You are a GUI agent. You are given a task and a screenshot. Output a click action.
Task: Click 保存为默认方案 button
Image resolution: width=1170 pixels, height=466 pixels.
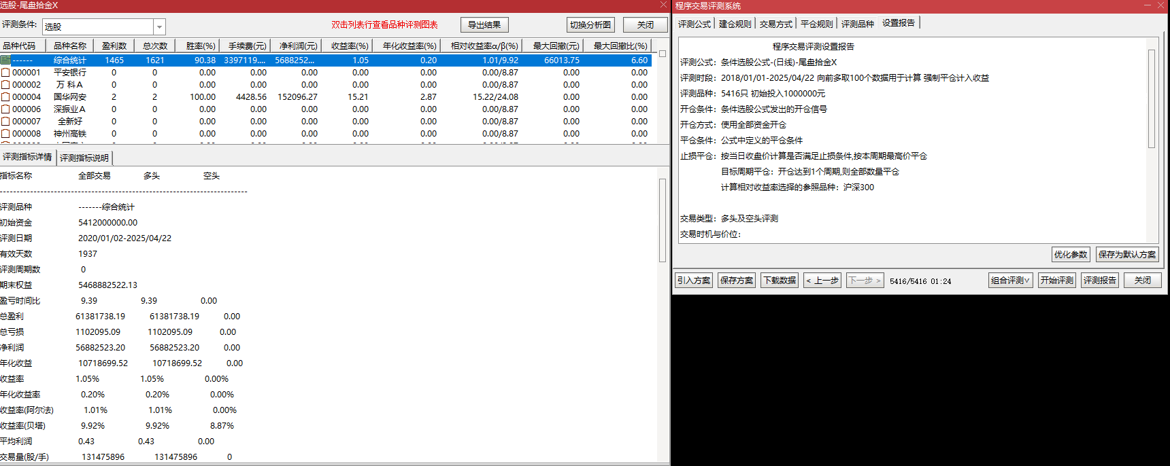click(1127, 255)
